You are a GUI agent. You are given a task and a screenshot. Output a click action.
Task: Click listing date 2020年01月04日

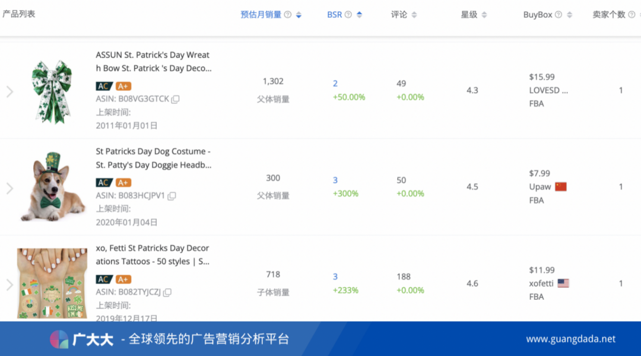pos(127,223)
